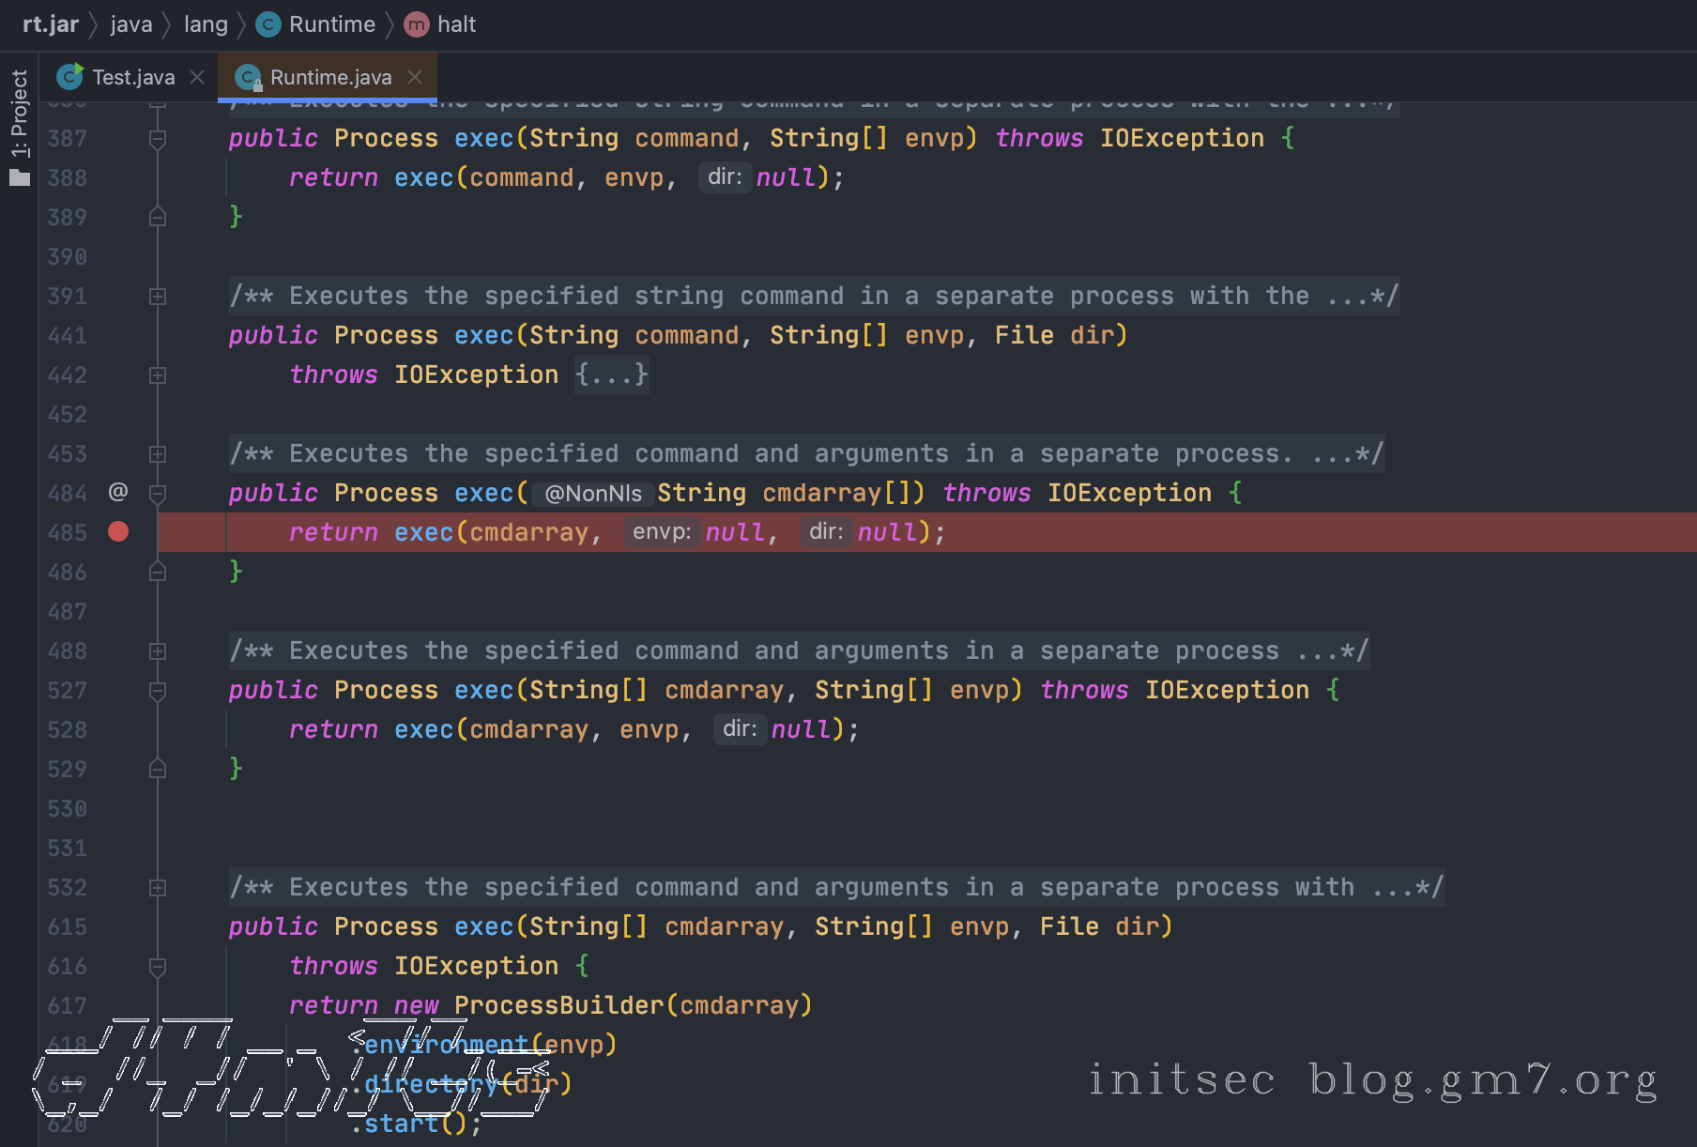Expand the folded Javadoc at line 391
Screen dimensions: 1697x1147
tap(158, 297)
